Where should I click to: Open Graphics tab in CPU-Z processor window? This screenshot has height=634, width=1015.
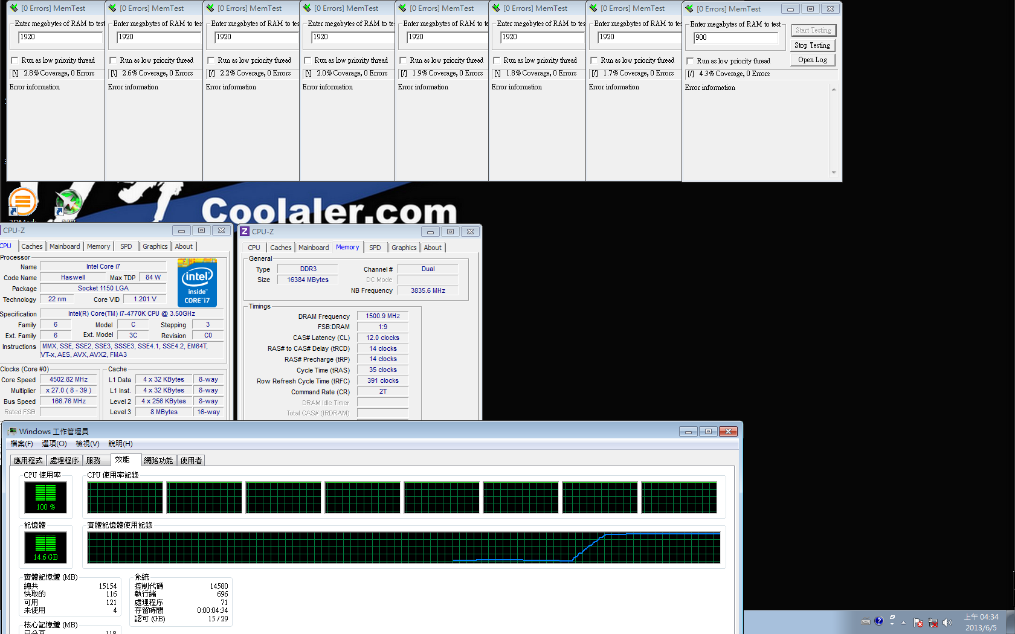coord(155,246)
